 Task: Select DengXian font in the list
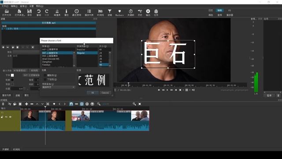(x=47, y=62)
